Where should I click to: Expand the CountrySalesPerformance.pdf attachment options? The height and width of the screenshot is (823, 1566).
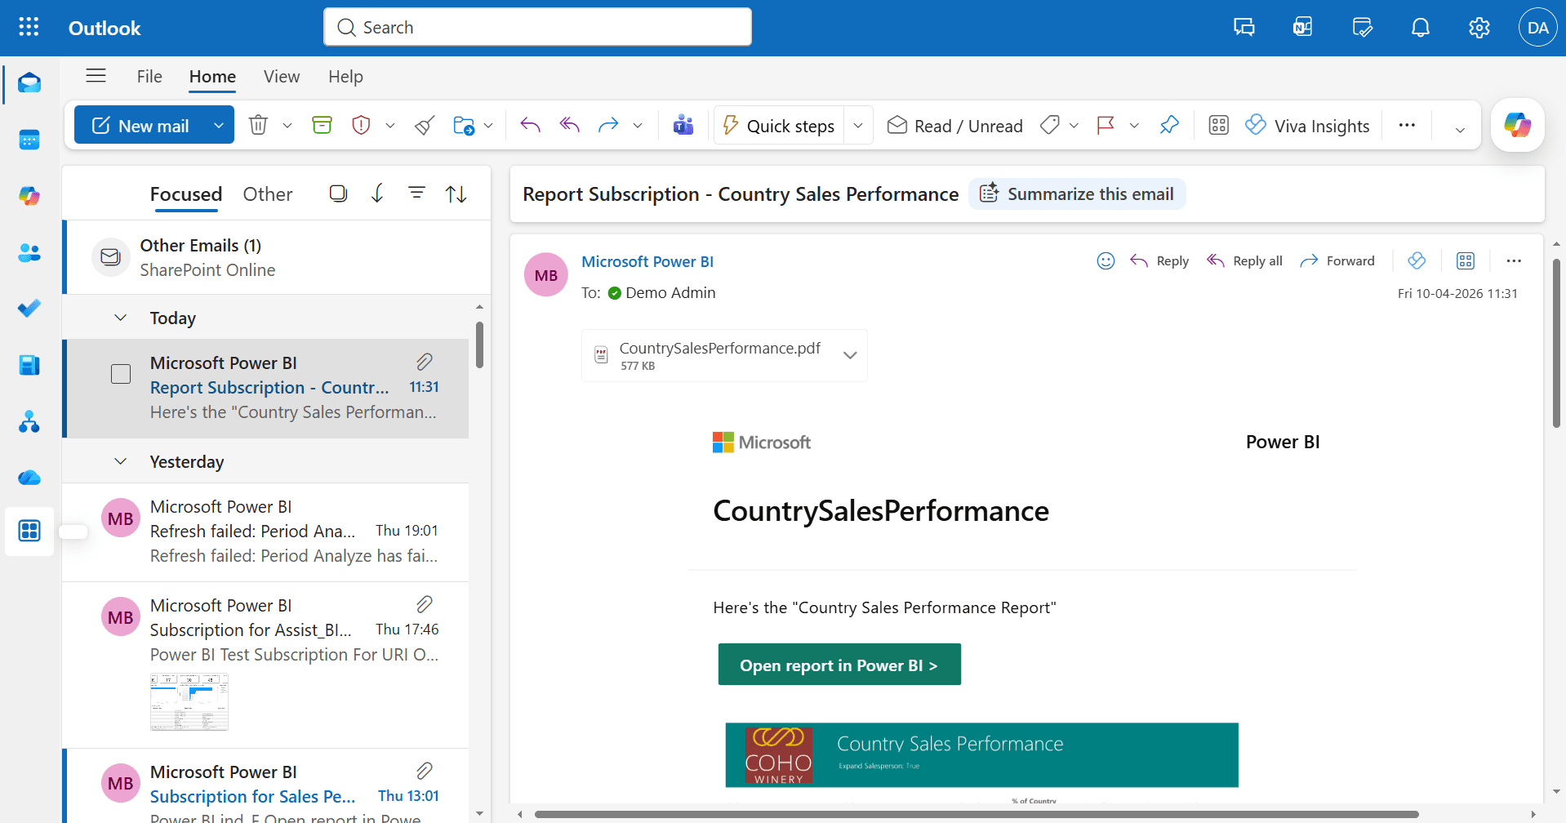point(850,355)
